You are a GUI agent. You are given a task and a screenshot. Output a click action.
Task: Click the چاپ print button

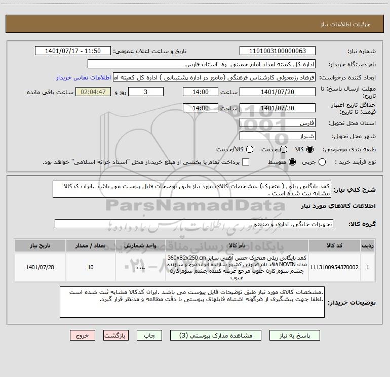(149, 336)
